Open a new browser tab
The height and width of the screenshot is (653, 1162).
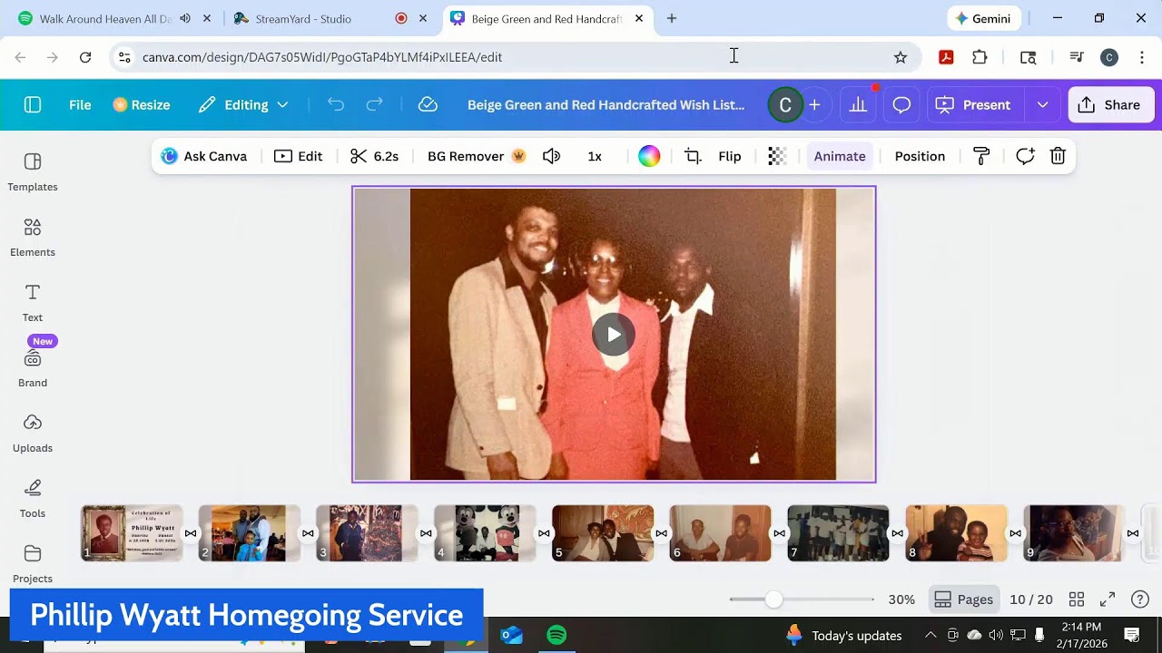click(x=672, y=19)
